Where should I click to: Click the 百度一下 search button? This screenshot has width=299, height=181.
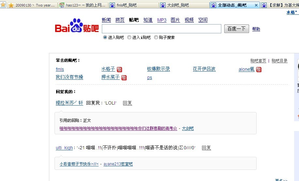[236, 29]
